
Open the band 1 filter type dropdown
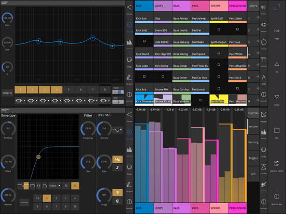(20, 100)
